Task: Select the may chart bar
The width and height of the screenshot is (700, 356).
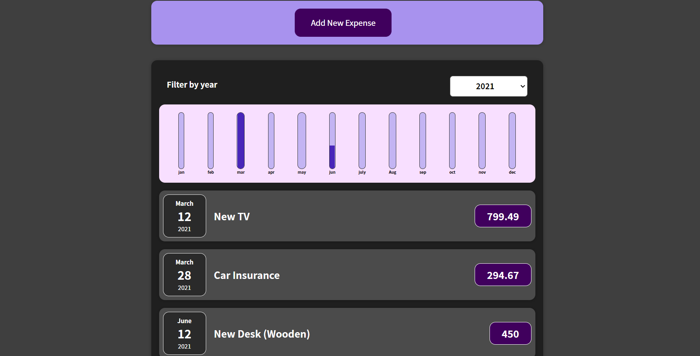Action: (302, 140)
